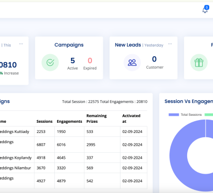Open the New Leads card options menu
Screen dimensions: 213x193
170,44
